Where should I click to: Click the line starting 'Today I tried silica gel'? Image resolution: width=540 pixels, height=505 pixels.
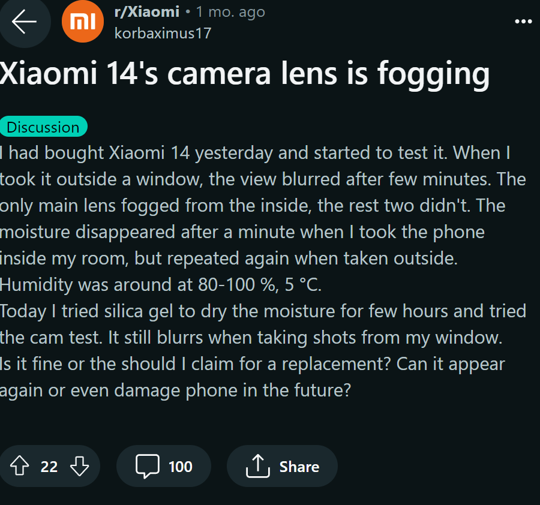(x=263, y=311)
